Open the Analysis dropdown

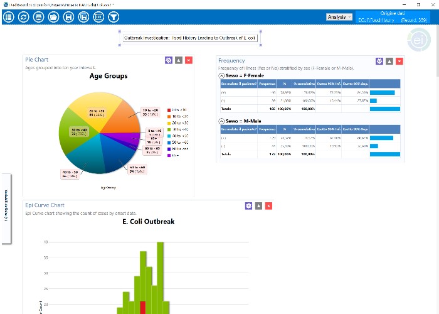click(339, 17)
